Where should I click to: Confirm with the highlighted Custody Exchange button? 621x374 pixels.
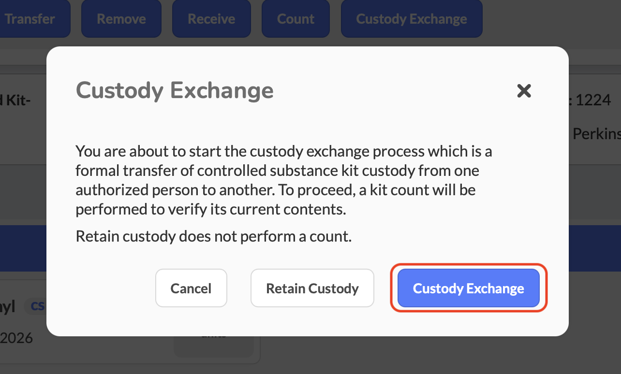468,288
